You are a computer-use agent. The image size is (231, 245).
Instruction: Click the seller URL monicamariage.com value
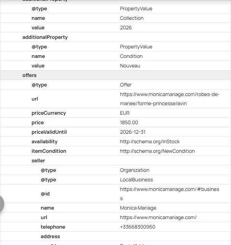coord(158,218)
